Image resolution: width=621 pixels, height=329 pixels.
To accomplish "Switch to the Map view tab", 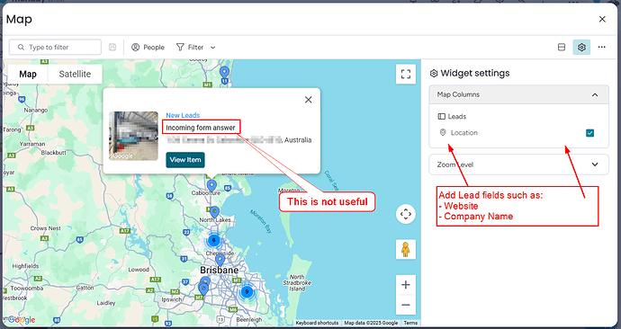I will click(28, 74).
